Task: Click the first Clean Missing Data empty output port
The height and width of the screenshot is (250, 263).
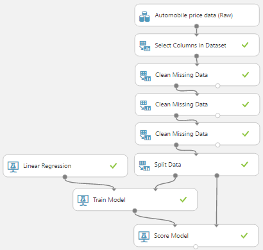Action: [x=217, y=86]
